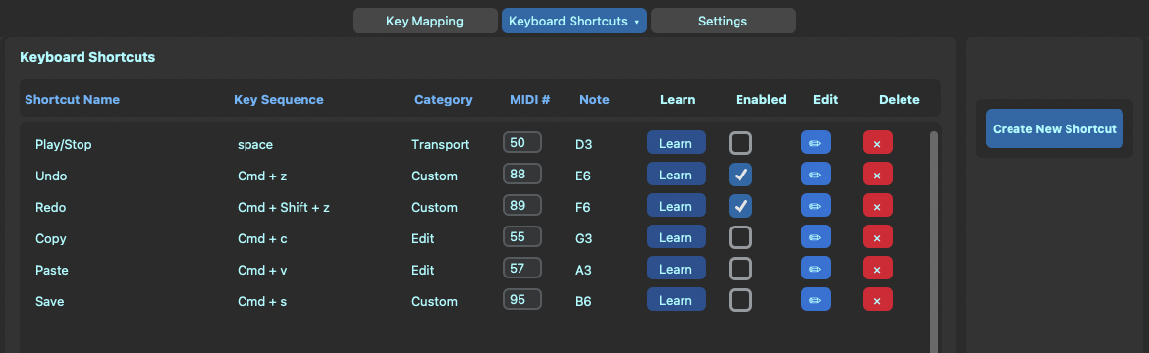The image size is (1149, 353).
Task: Select the Save shortcut name
Action: click(x=50, y=302)
